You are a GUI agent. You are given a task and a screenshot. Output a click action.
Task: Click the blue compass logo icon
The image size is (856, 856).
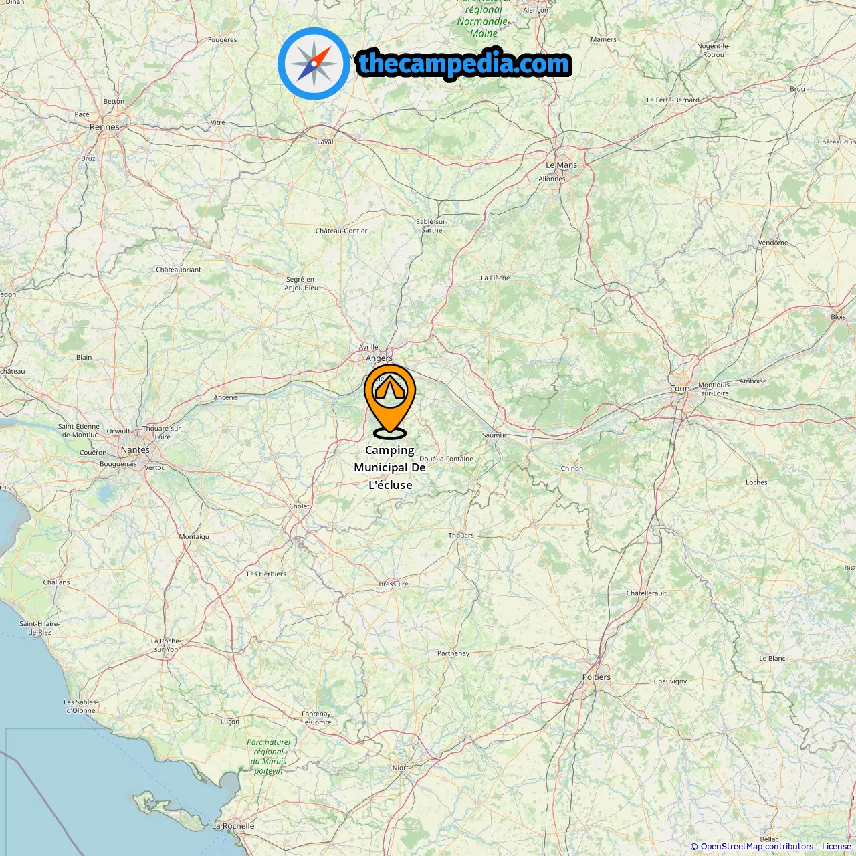point(314,64)
